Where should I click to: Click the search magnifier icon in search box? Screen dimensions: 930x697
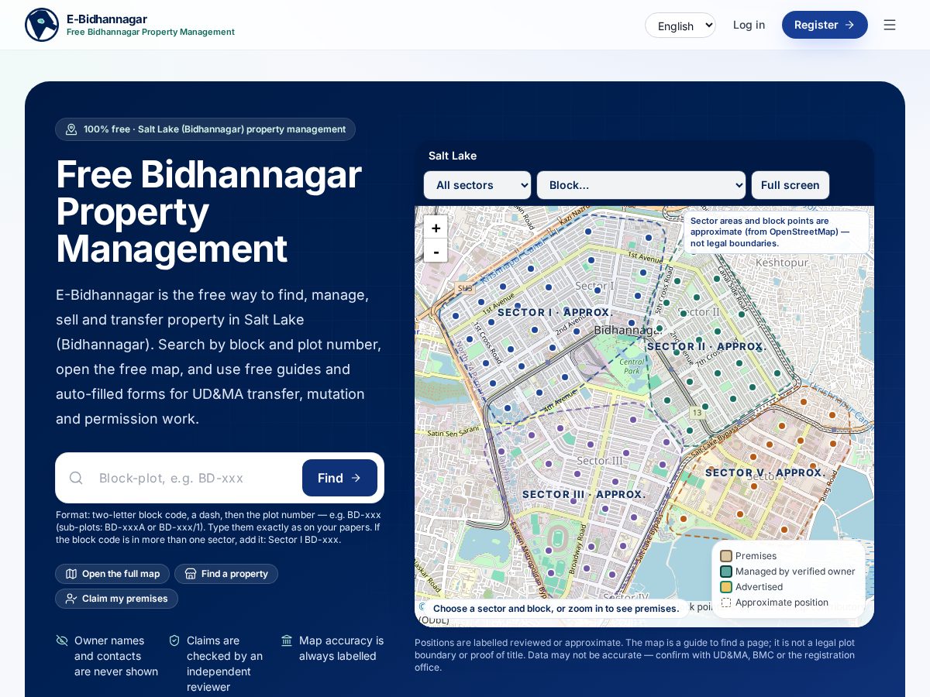coord(76,478)
